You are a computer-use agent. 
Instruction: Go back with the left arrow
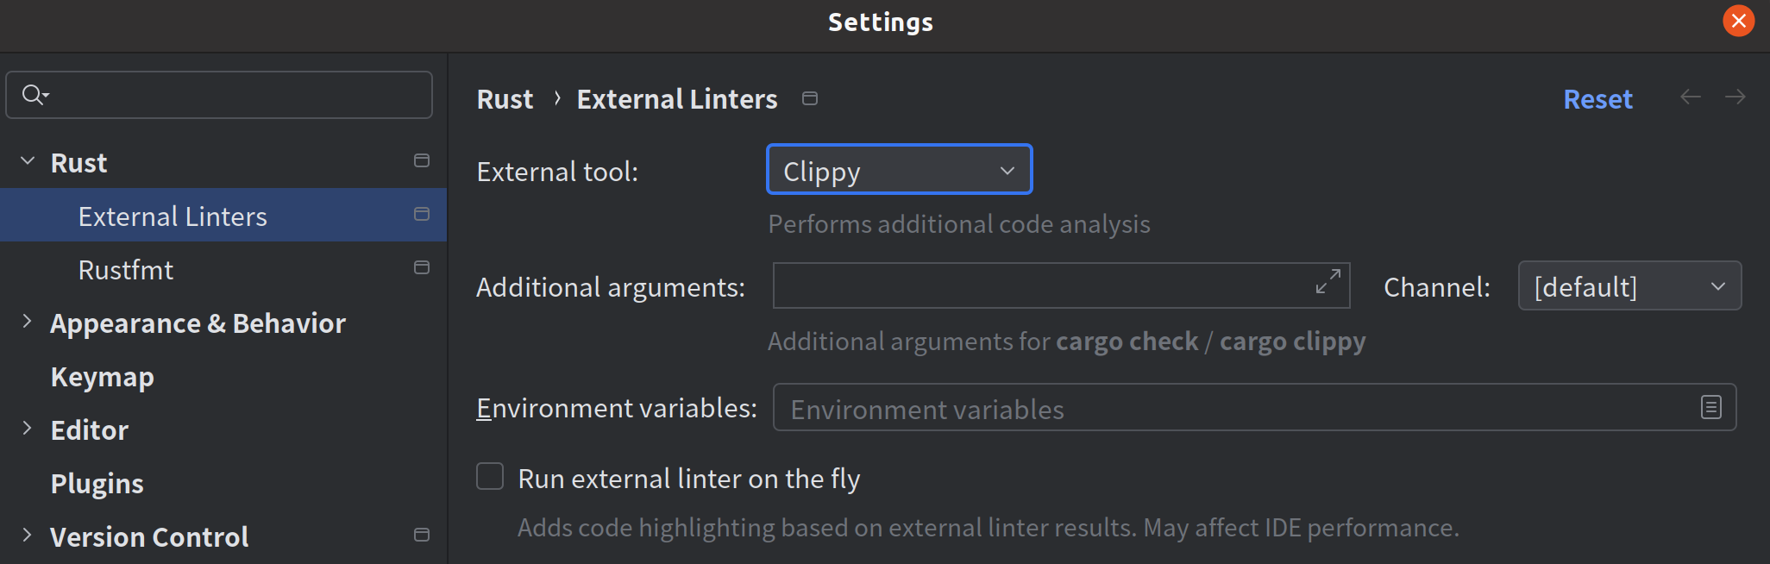pyautogui.click(x=1691, y=97)
